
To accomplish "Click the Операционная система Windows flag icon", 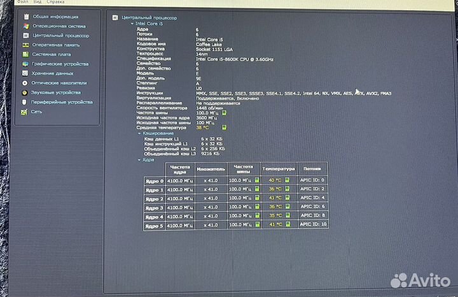I will (x=26, y=26).
